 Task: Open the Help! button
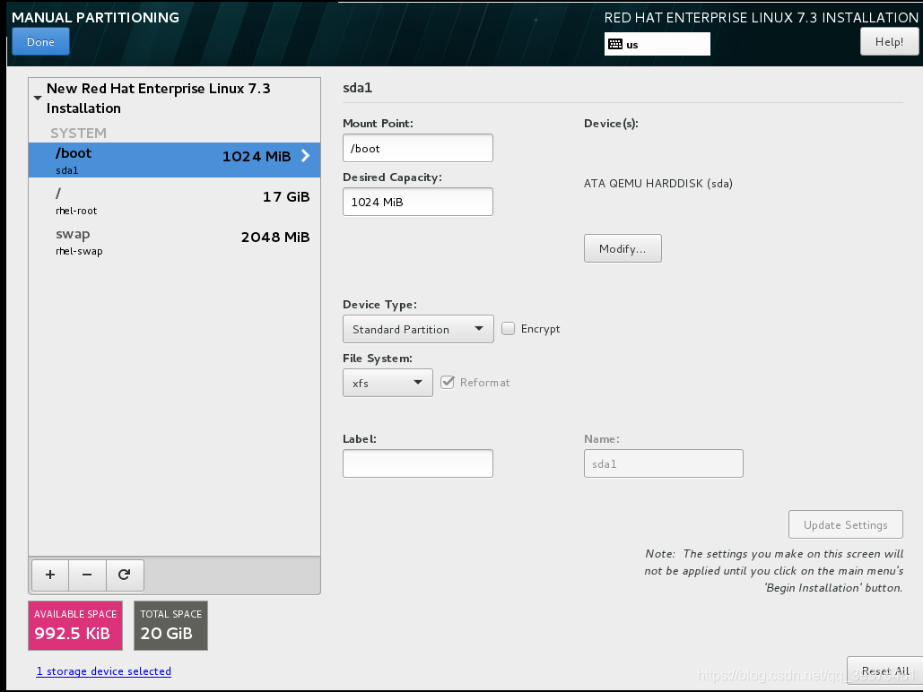pos(889,42)
